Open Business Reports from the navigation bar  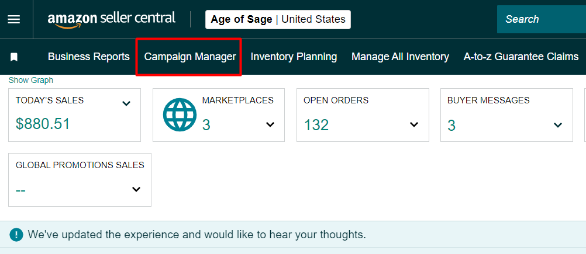click(x=89, y=57)
